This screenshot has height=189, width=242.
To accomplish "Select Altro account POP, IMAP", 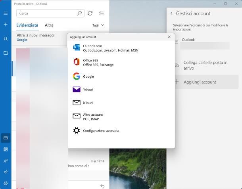I will coord(121,117).
